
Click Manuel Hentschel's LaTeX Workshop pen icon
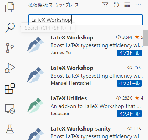pos(35,75)
